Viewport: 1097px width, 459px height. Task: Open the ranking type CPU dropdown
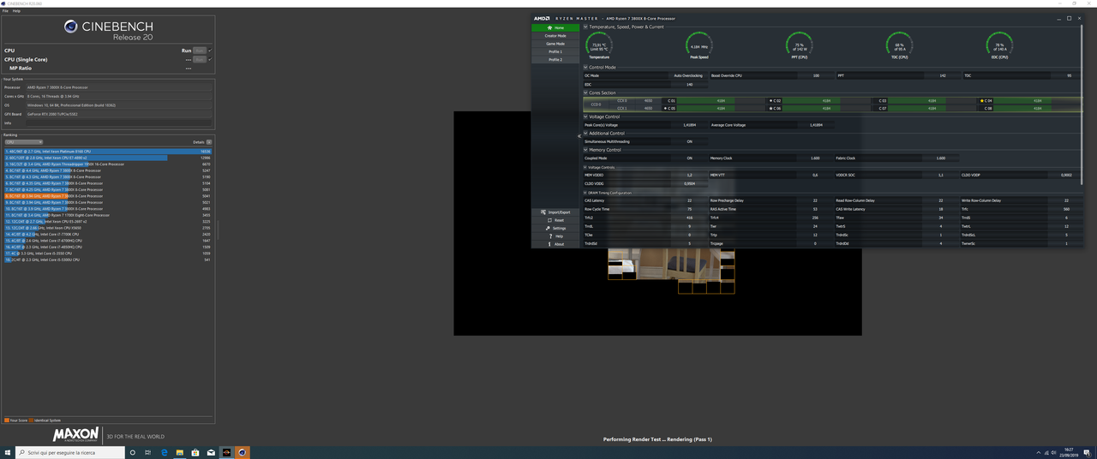(23, 142)
